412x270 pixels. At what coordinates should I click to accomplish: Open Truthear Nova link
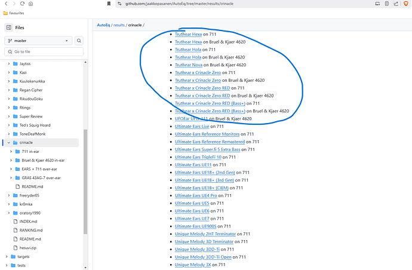tap(189, 65)
